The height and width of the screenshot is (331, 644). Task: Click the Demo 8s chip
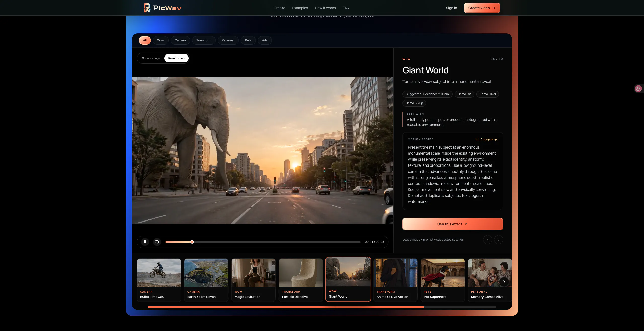pyautogui.click(x=464, y=94)
